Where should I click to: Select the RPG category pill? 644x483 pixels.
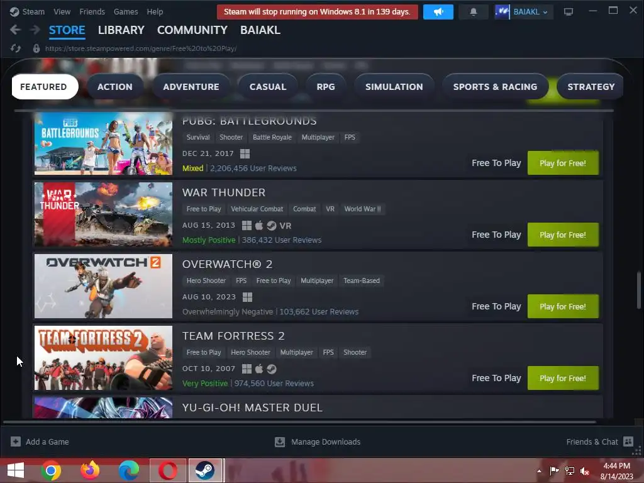[326, 87]
